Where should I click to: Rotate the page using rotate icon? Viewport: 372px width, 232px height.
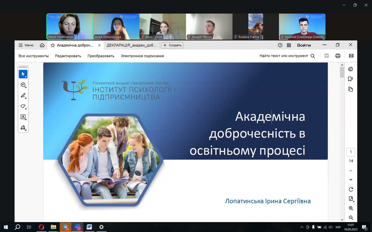[351, 189]
